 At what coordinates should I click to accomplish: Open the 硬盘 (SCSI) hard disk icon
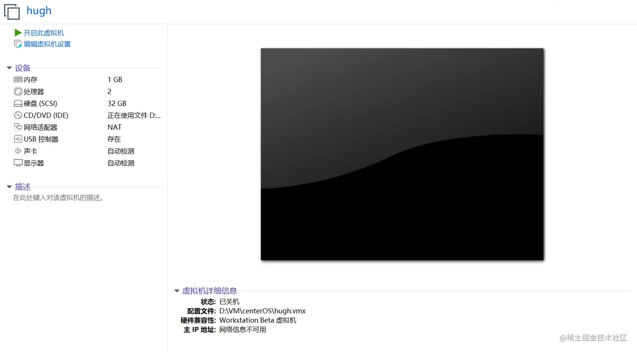(18, 103)
